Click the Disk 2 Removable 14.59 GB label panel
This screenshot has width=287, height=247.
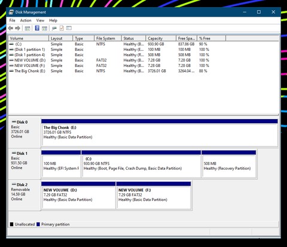[25, 196]
